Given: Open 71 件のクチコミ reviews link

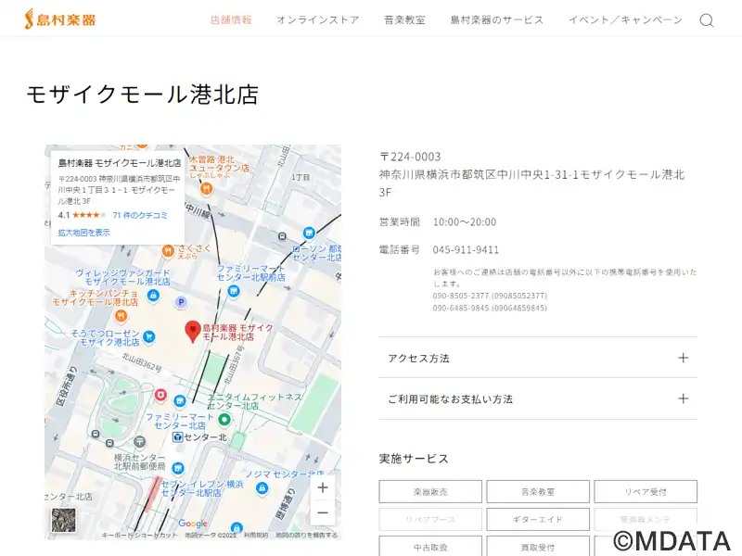Looking at the screenshot, I should (140, 215).
